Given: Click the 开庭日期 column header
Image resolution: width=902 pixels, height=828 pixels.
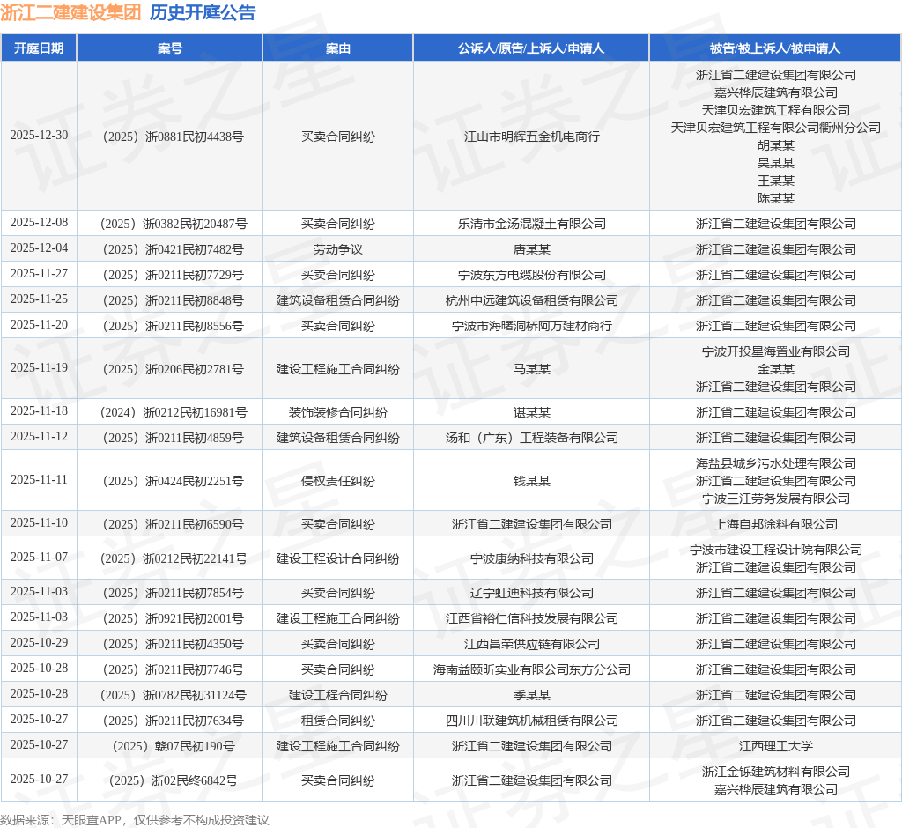Looking at the screenshot, I should [39, 48].
